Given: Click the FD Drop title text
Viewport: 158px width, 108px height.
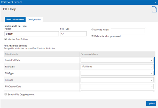Looking at the screenshot, I should click(x=10, y=9).
